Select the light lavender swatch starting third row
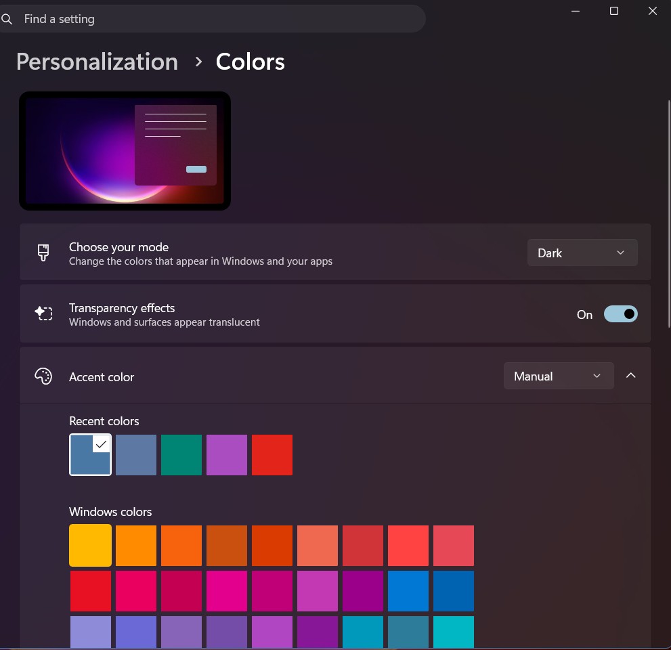 click(91, 632)
